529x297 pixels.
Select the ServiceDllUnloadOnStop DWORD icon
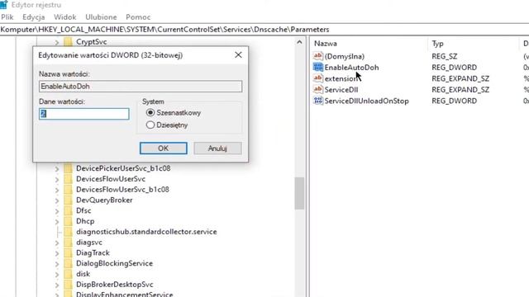click(x=317, y=101)
